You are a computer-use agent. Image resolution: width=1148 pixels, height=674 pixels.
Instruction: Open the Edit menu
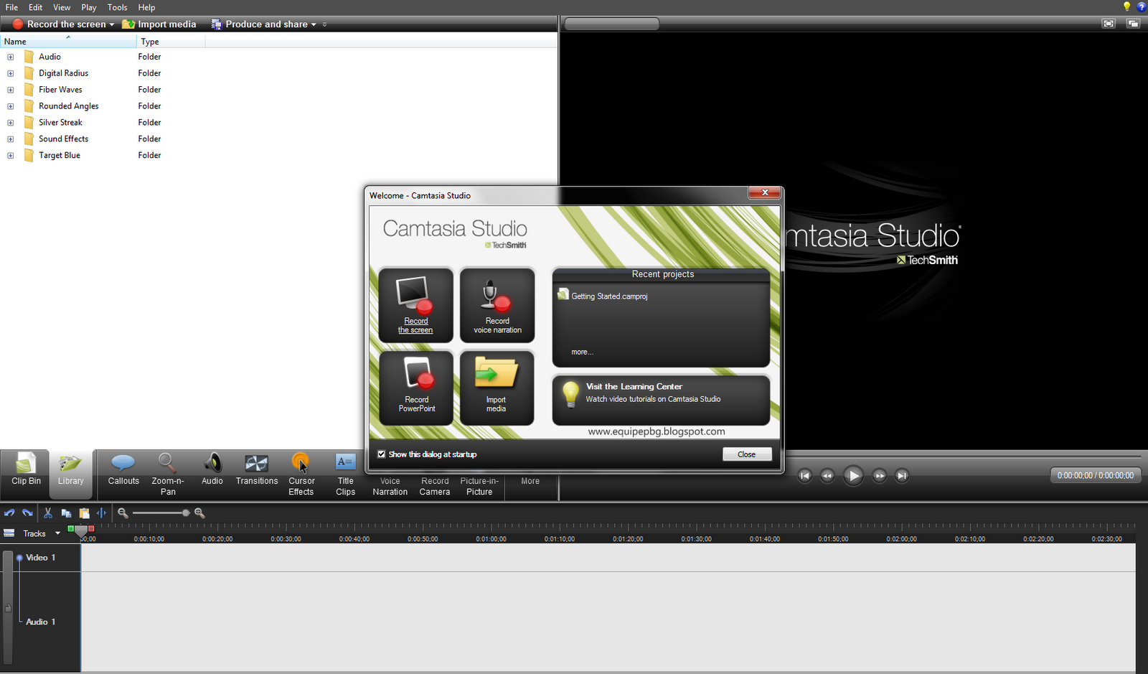[35, 7]
